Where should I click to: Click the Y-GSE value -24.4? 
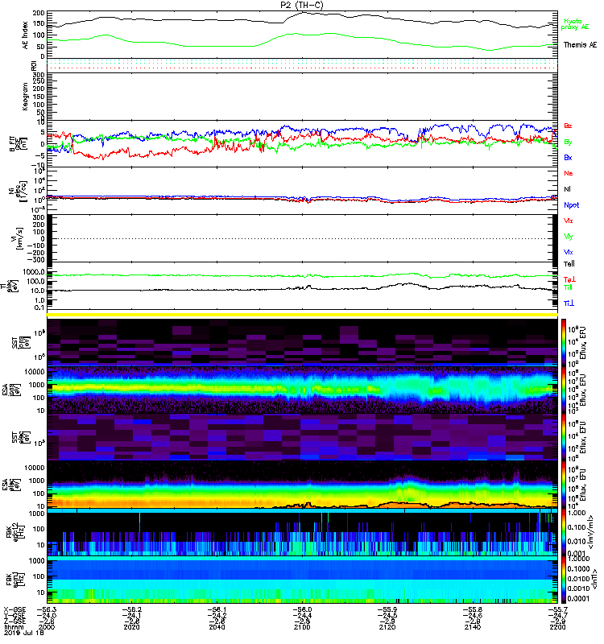point(302,615)
